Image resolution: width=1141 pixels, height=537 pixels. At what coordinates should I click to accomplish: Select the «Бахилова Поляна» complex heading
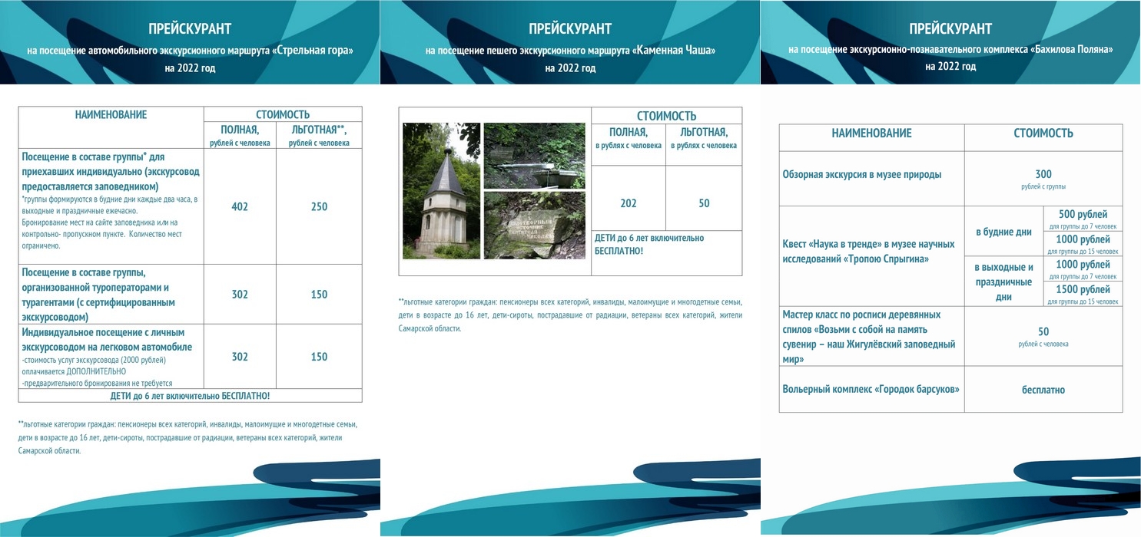[950, 49]
